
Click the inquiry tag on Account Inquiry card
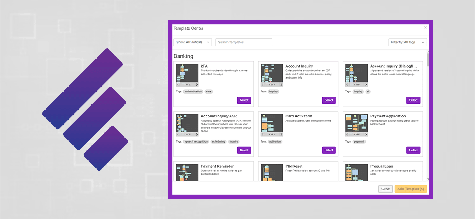274,92
